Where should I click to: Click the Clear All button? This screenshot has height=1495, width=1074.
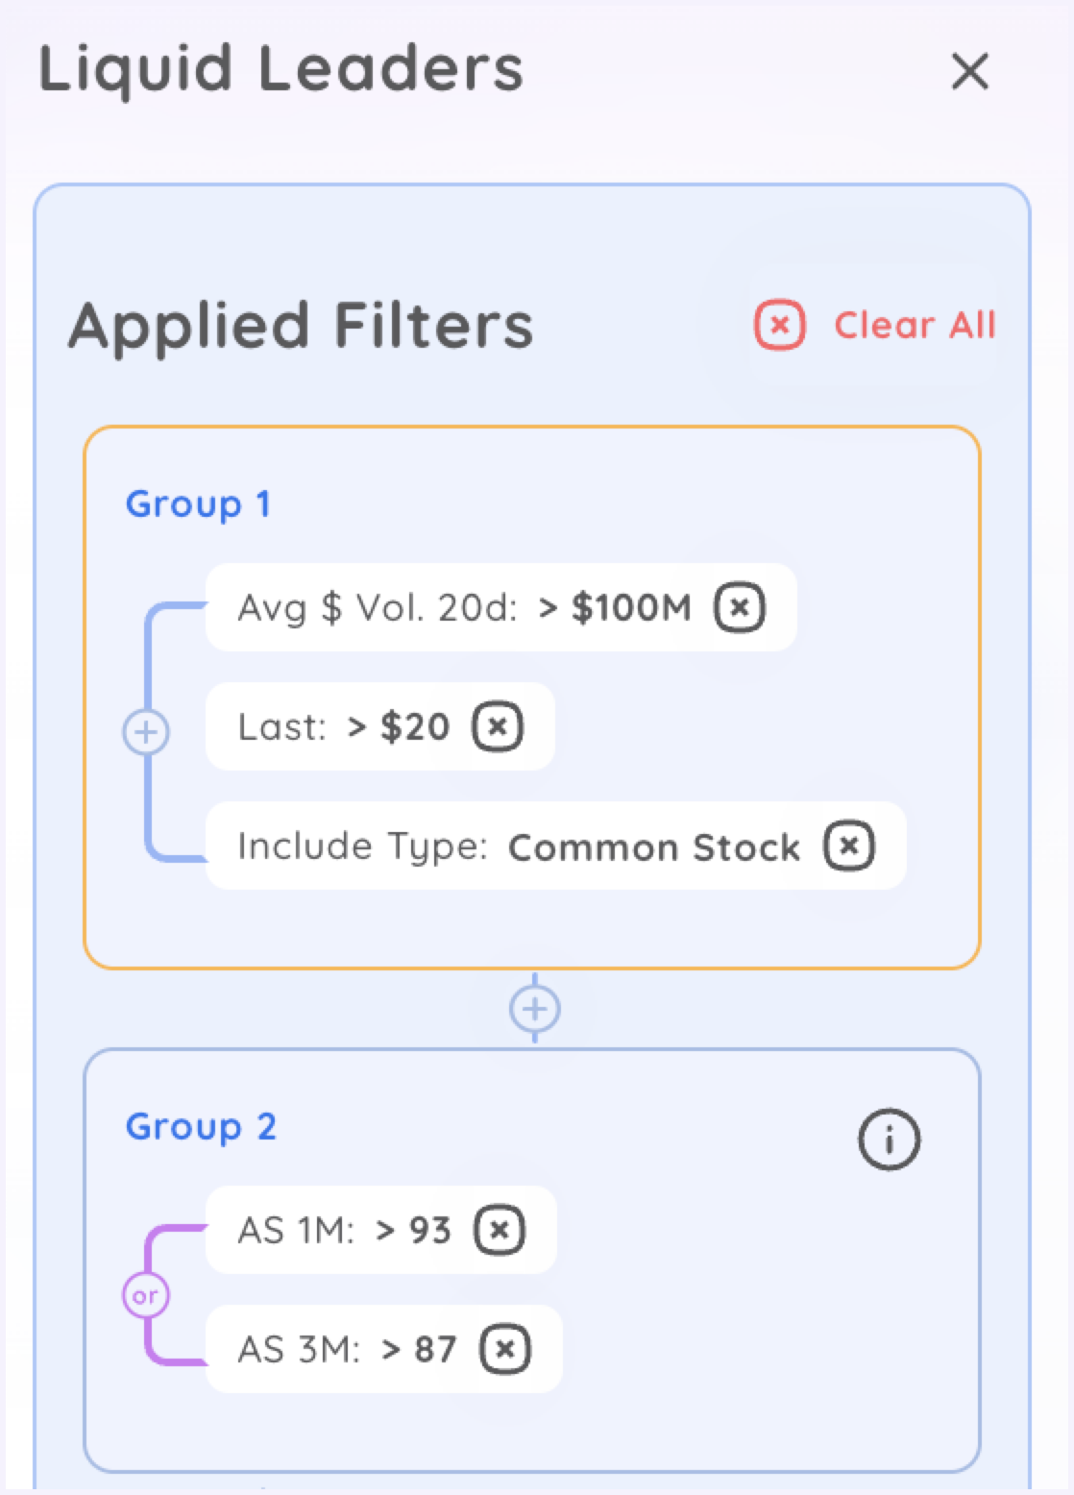[914, 325]
